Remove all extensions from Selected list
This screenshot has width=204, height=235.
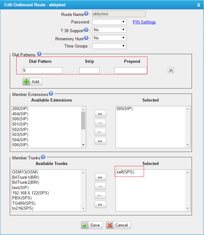click(100, 141)
